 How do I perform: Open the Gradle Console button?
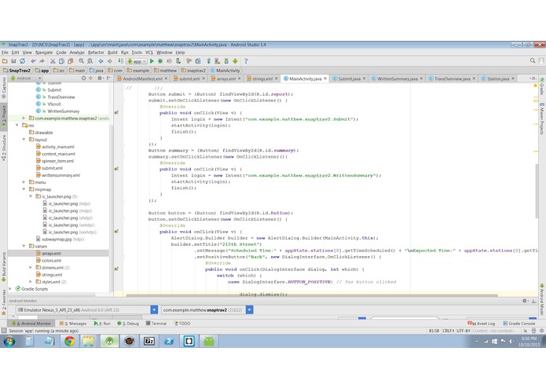(x=519, y=324)
